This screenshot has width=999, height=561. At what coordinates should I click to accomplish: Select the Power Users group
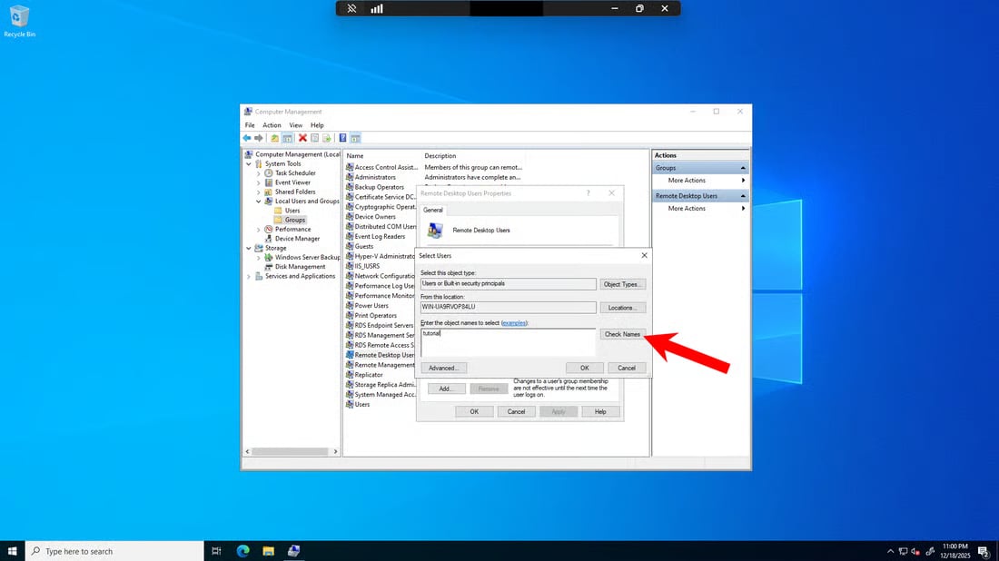point(371,306)
